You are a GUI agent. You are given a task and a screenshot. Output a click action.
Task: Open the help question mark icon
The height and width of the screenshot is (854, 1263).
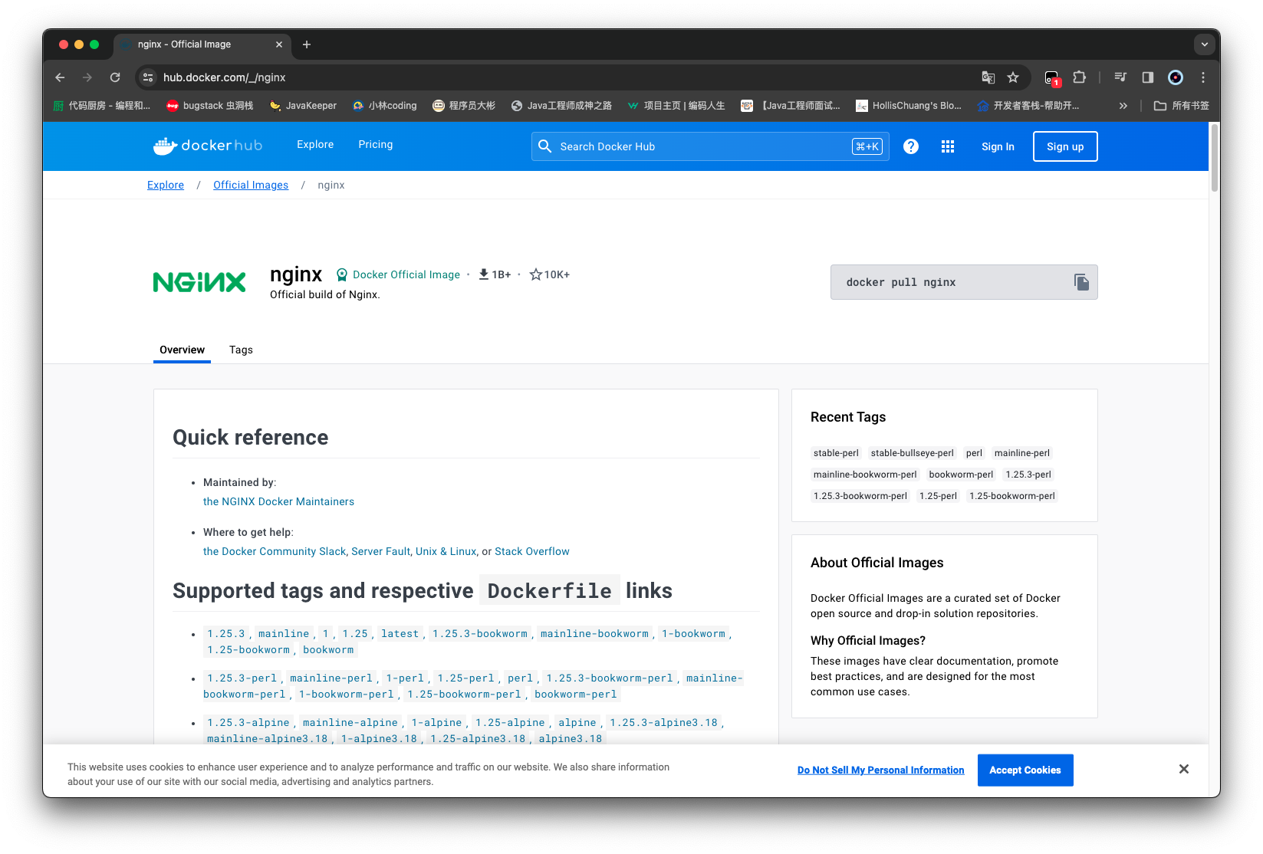click(911, 146)
